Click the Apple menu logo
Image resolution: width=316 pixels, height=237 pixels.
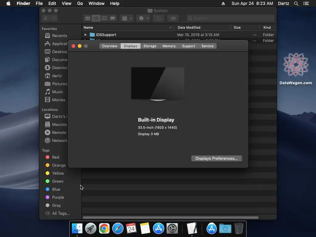pos(8,3)
